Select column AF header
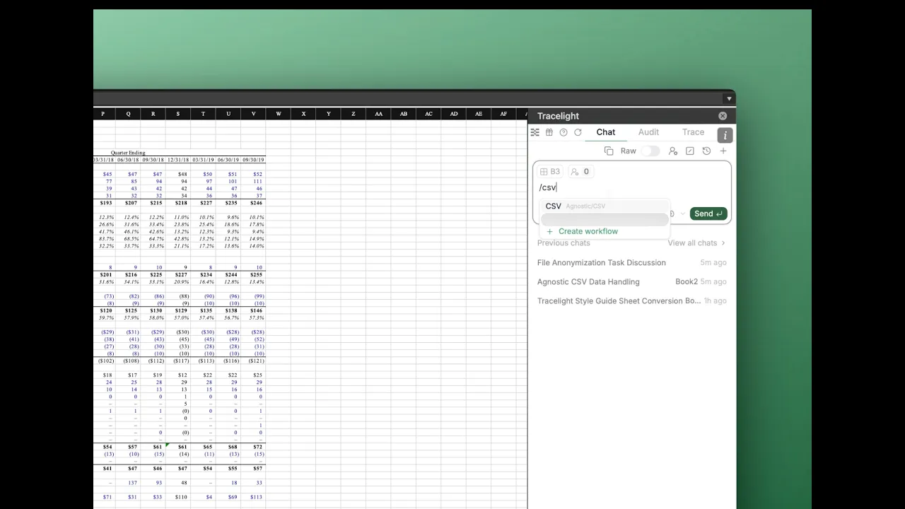 [x=503, y=114]
